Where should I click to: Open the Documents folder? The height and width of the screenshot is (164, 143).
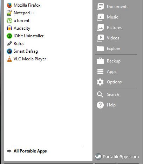(x=113, y=7)
